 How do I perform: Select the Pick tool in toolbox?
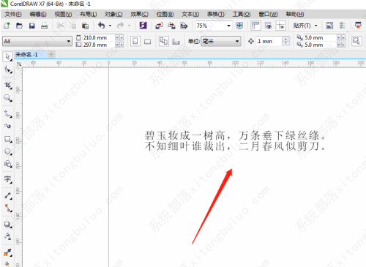(7, 56)
